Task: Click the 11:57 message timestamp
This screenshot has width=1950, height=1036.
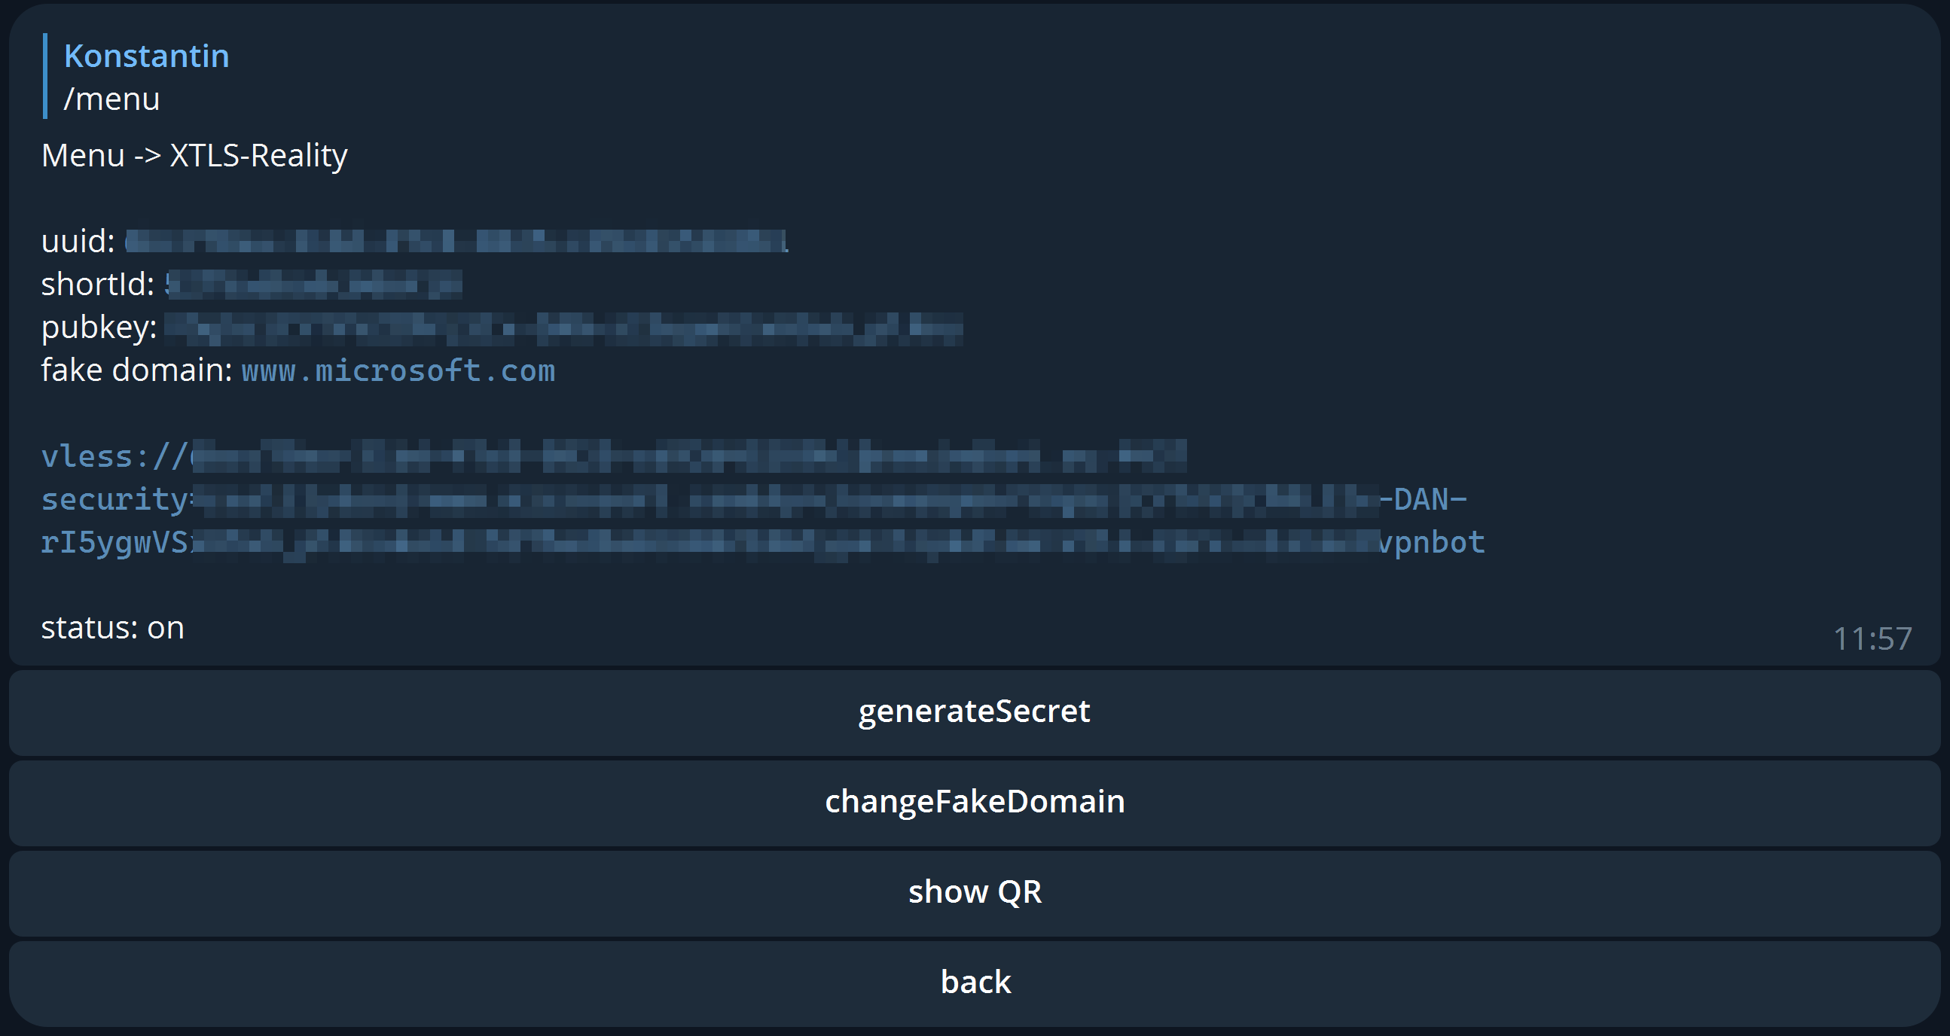Action: 1870,639
